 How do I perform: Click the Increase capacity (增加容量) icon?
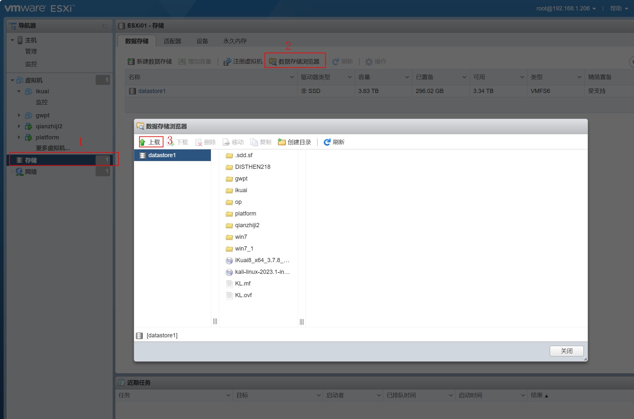pos(182,61)
